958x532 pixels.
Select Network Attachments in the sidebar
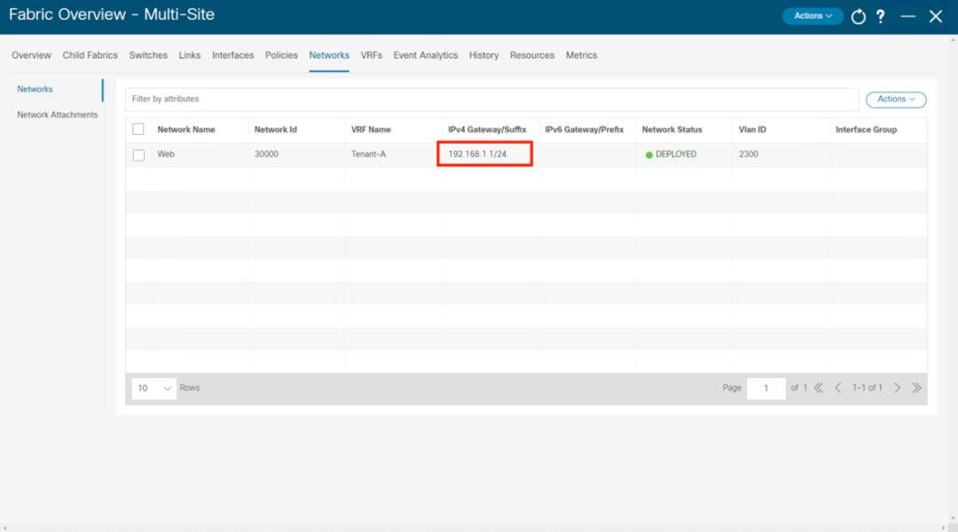pyautogui.click(x=58, y=115)
